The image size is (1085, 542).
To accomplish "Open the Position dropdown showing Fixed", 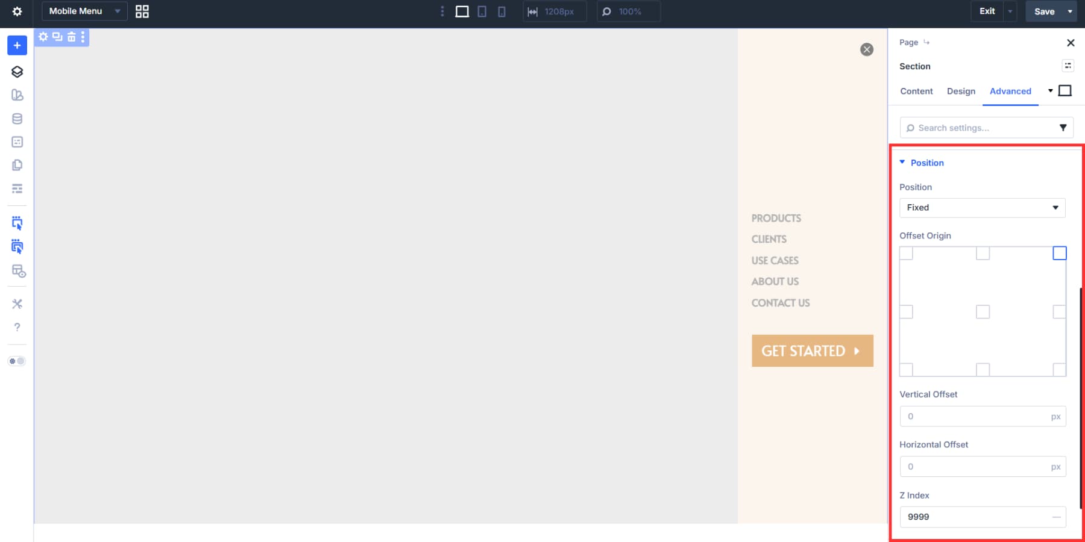I will [982, 207].
